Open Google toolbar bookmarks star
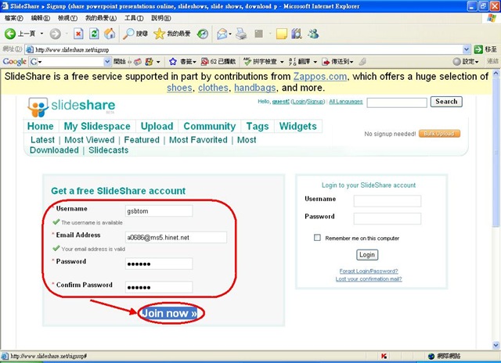This screenshot has height=363, width=501. (173, 62)
